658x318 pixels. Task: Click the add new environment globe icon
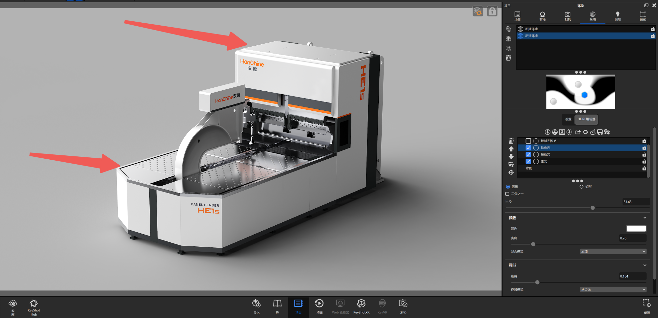(x=508, y=39)
